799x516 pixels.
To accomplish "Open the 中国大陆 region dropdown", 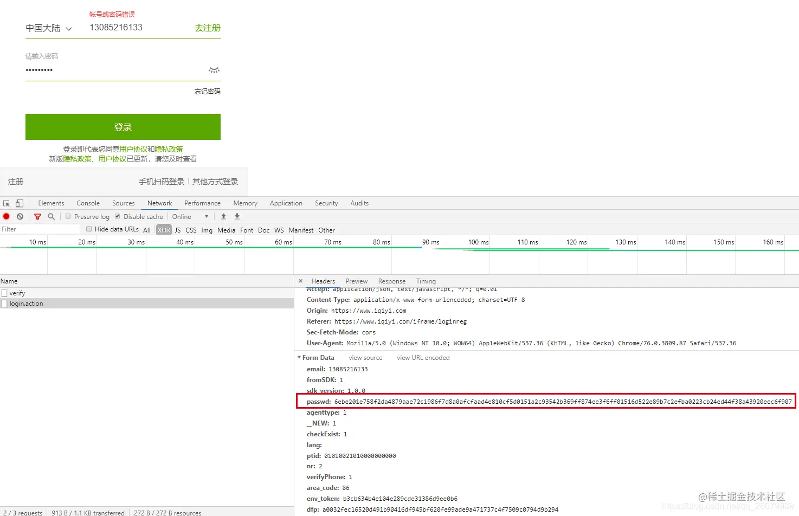I will (x=49, y=28).
